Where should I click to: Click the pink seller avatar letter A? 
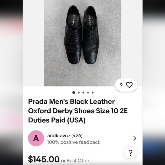[x=36, y=138]
